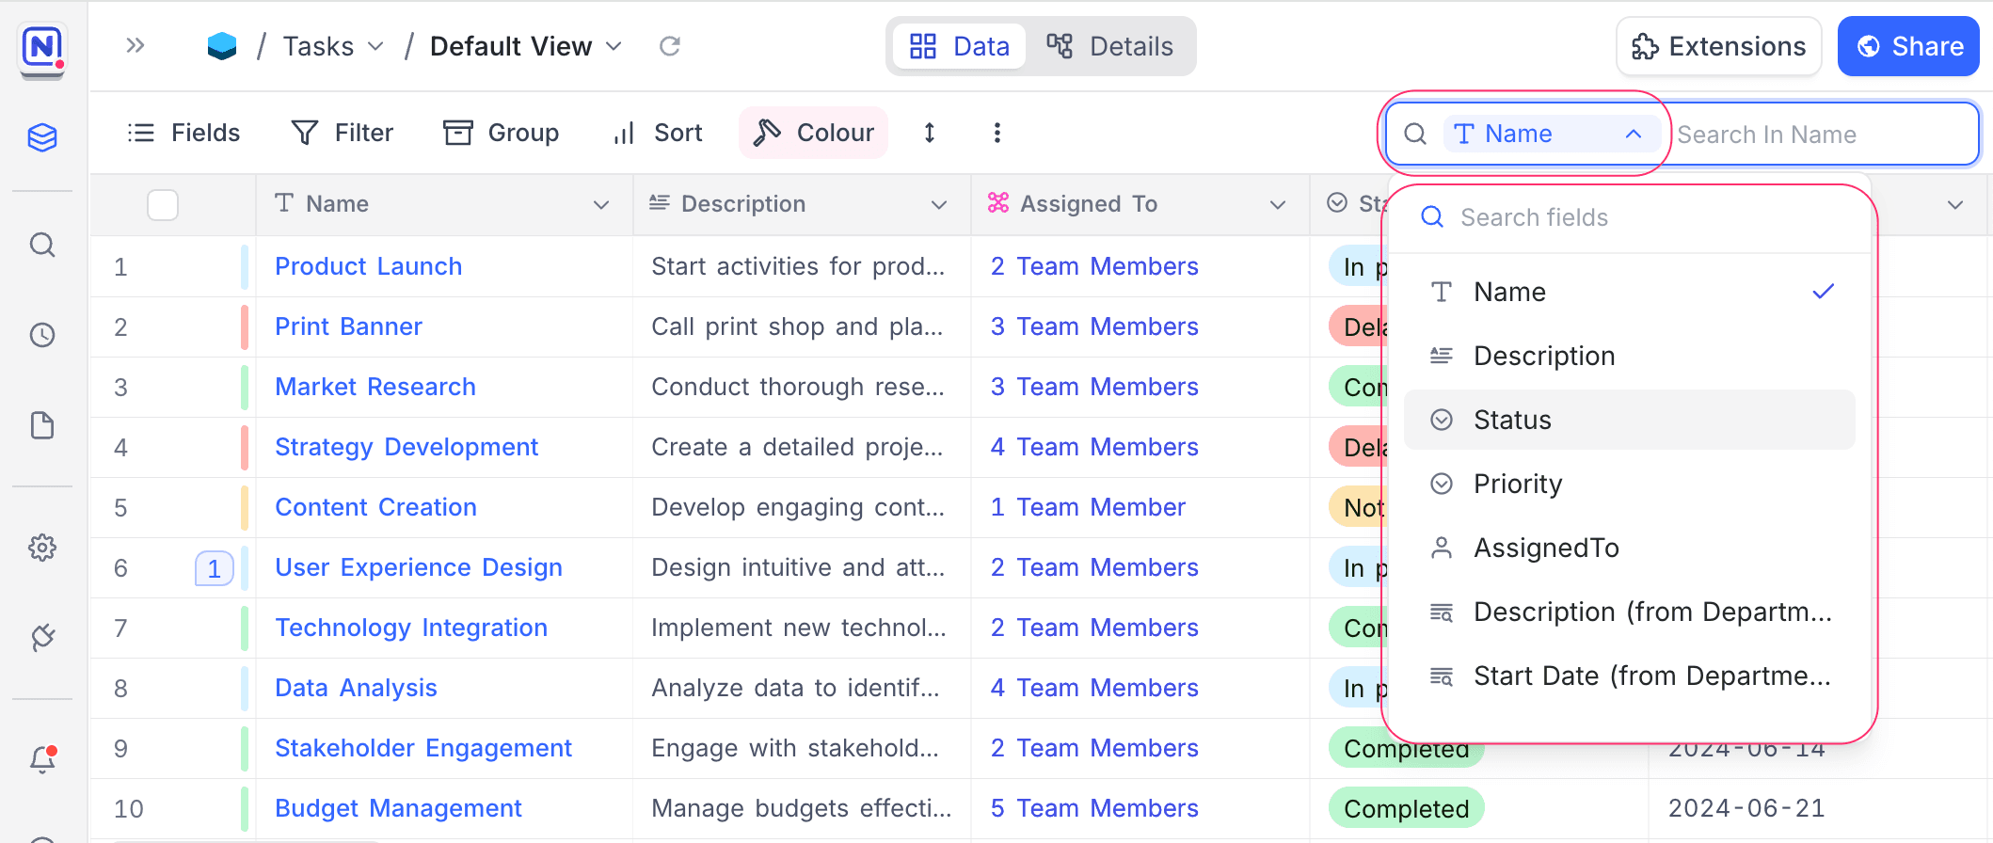This screenshot has height=843, width=1993.
Task: Open the Colour row coloring option
Action: (x=814, y=133)
